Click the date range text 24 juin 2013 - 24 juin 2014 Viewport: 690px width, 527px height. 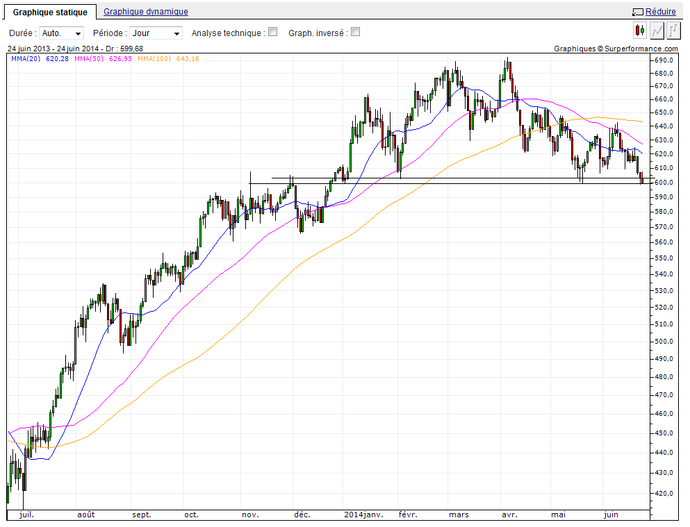click(53, 49)
